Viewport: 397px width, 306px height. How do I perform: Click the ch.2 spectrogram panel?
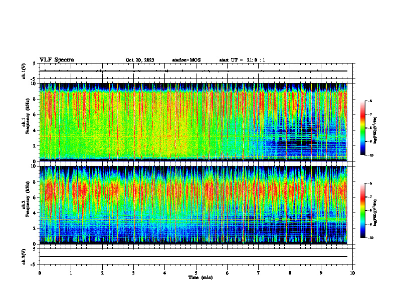193,205
